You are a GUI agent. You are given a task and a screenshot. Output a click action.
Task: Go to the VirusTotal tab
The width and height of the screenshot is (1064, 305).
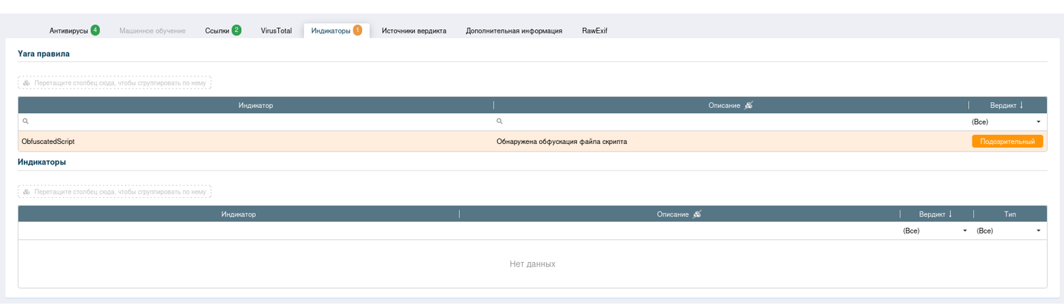(x=276, y=31)
